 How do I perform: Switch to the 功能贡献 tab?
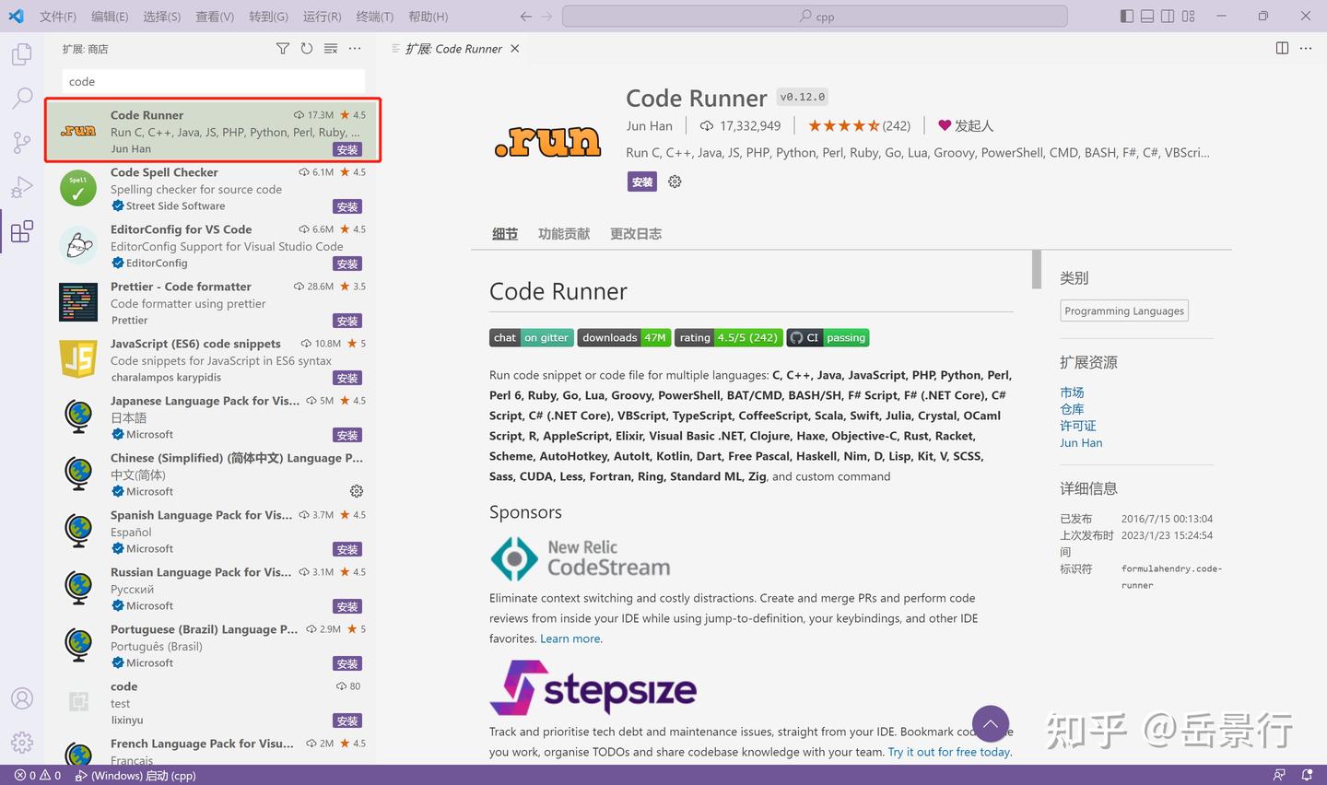coord(563,233)
